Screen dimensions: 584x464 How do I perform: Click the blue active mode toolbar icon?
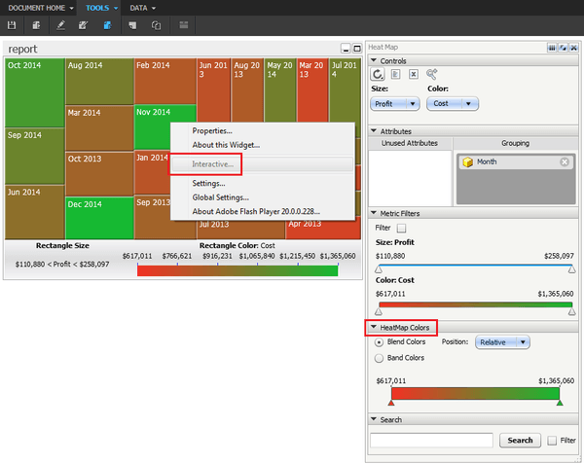[107, 25]
